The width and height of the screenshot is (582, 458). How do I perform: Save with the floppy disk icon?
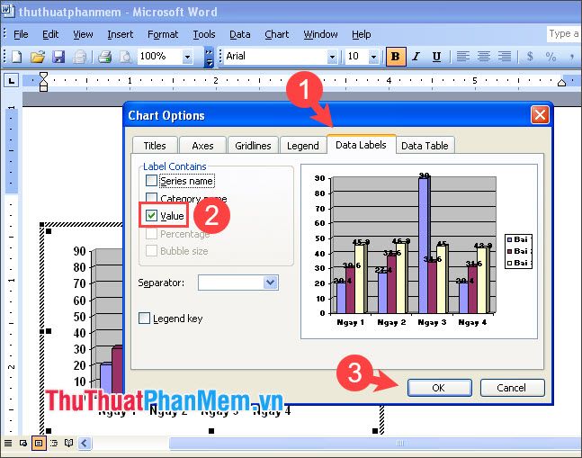tap(58, 57)
